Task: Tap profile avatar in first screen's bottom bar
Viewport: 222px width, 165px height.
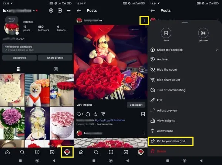Action: coord(67,152)
